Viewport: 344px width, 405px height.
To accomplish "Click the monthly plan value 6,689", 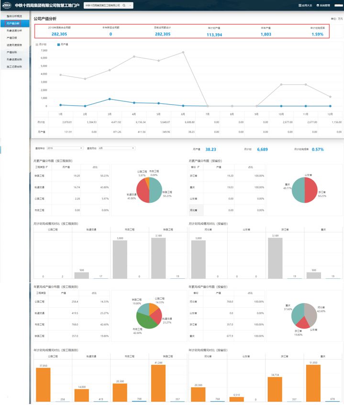I will [x=262, y=150].
